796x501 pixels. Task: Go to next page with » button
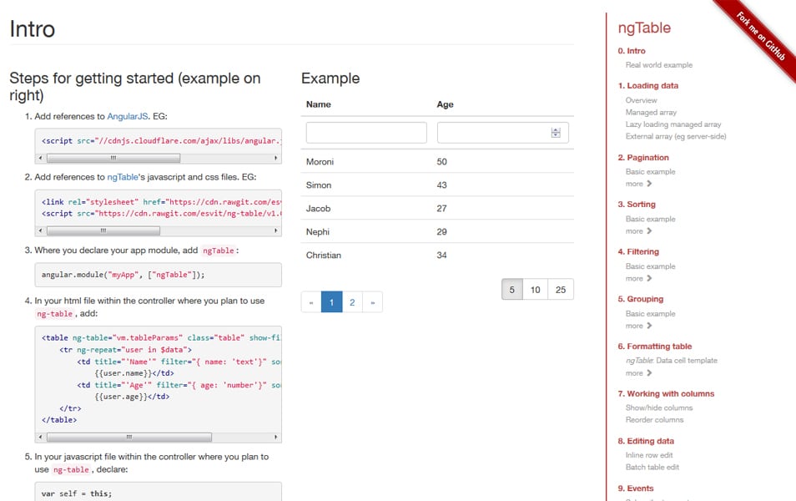[x=373, y=302]
